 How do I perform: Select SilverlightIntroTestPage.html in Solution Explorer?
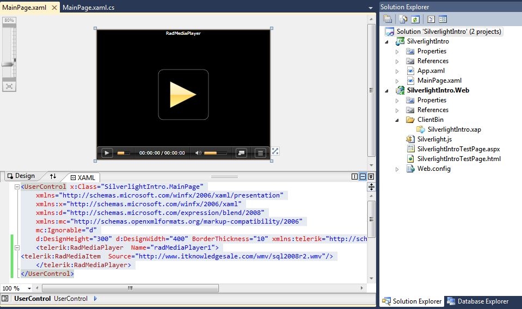tap(459, 159)
